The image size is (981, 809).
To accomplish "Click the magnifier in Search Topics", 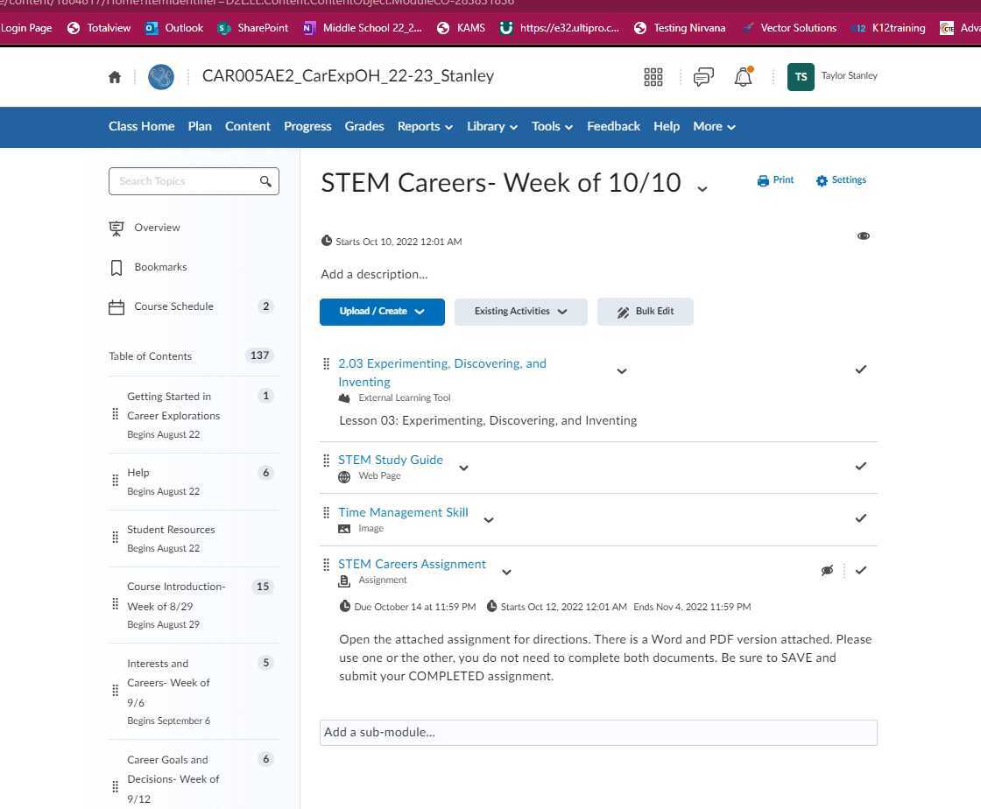I will (x=265, y=181).
